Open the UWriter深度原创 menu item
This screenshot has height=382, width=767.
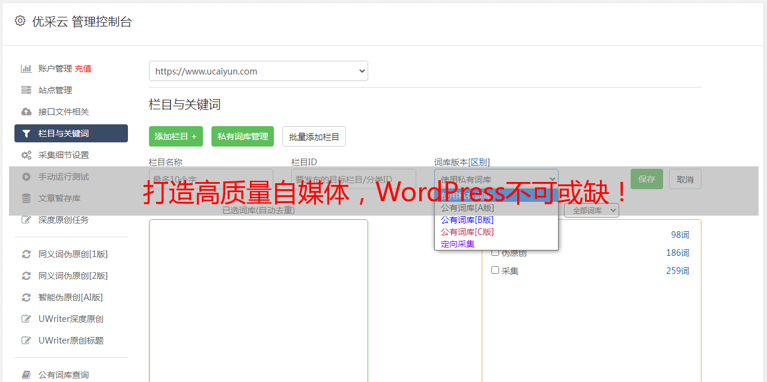pos(71,319)
